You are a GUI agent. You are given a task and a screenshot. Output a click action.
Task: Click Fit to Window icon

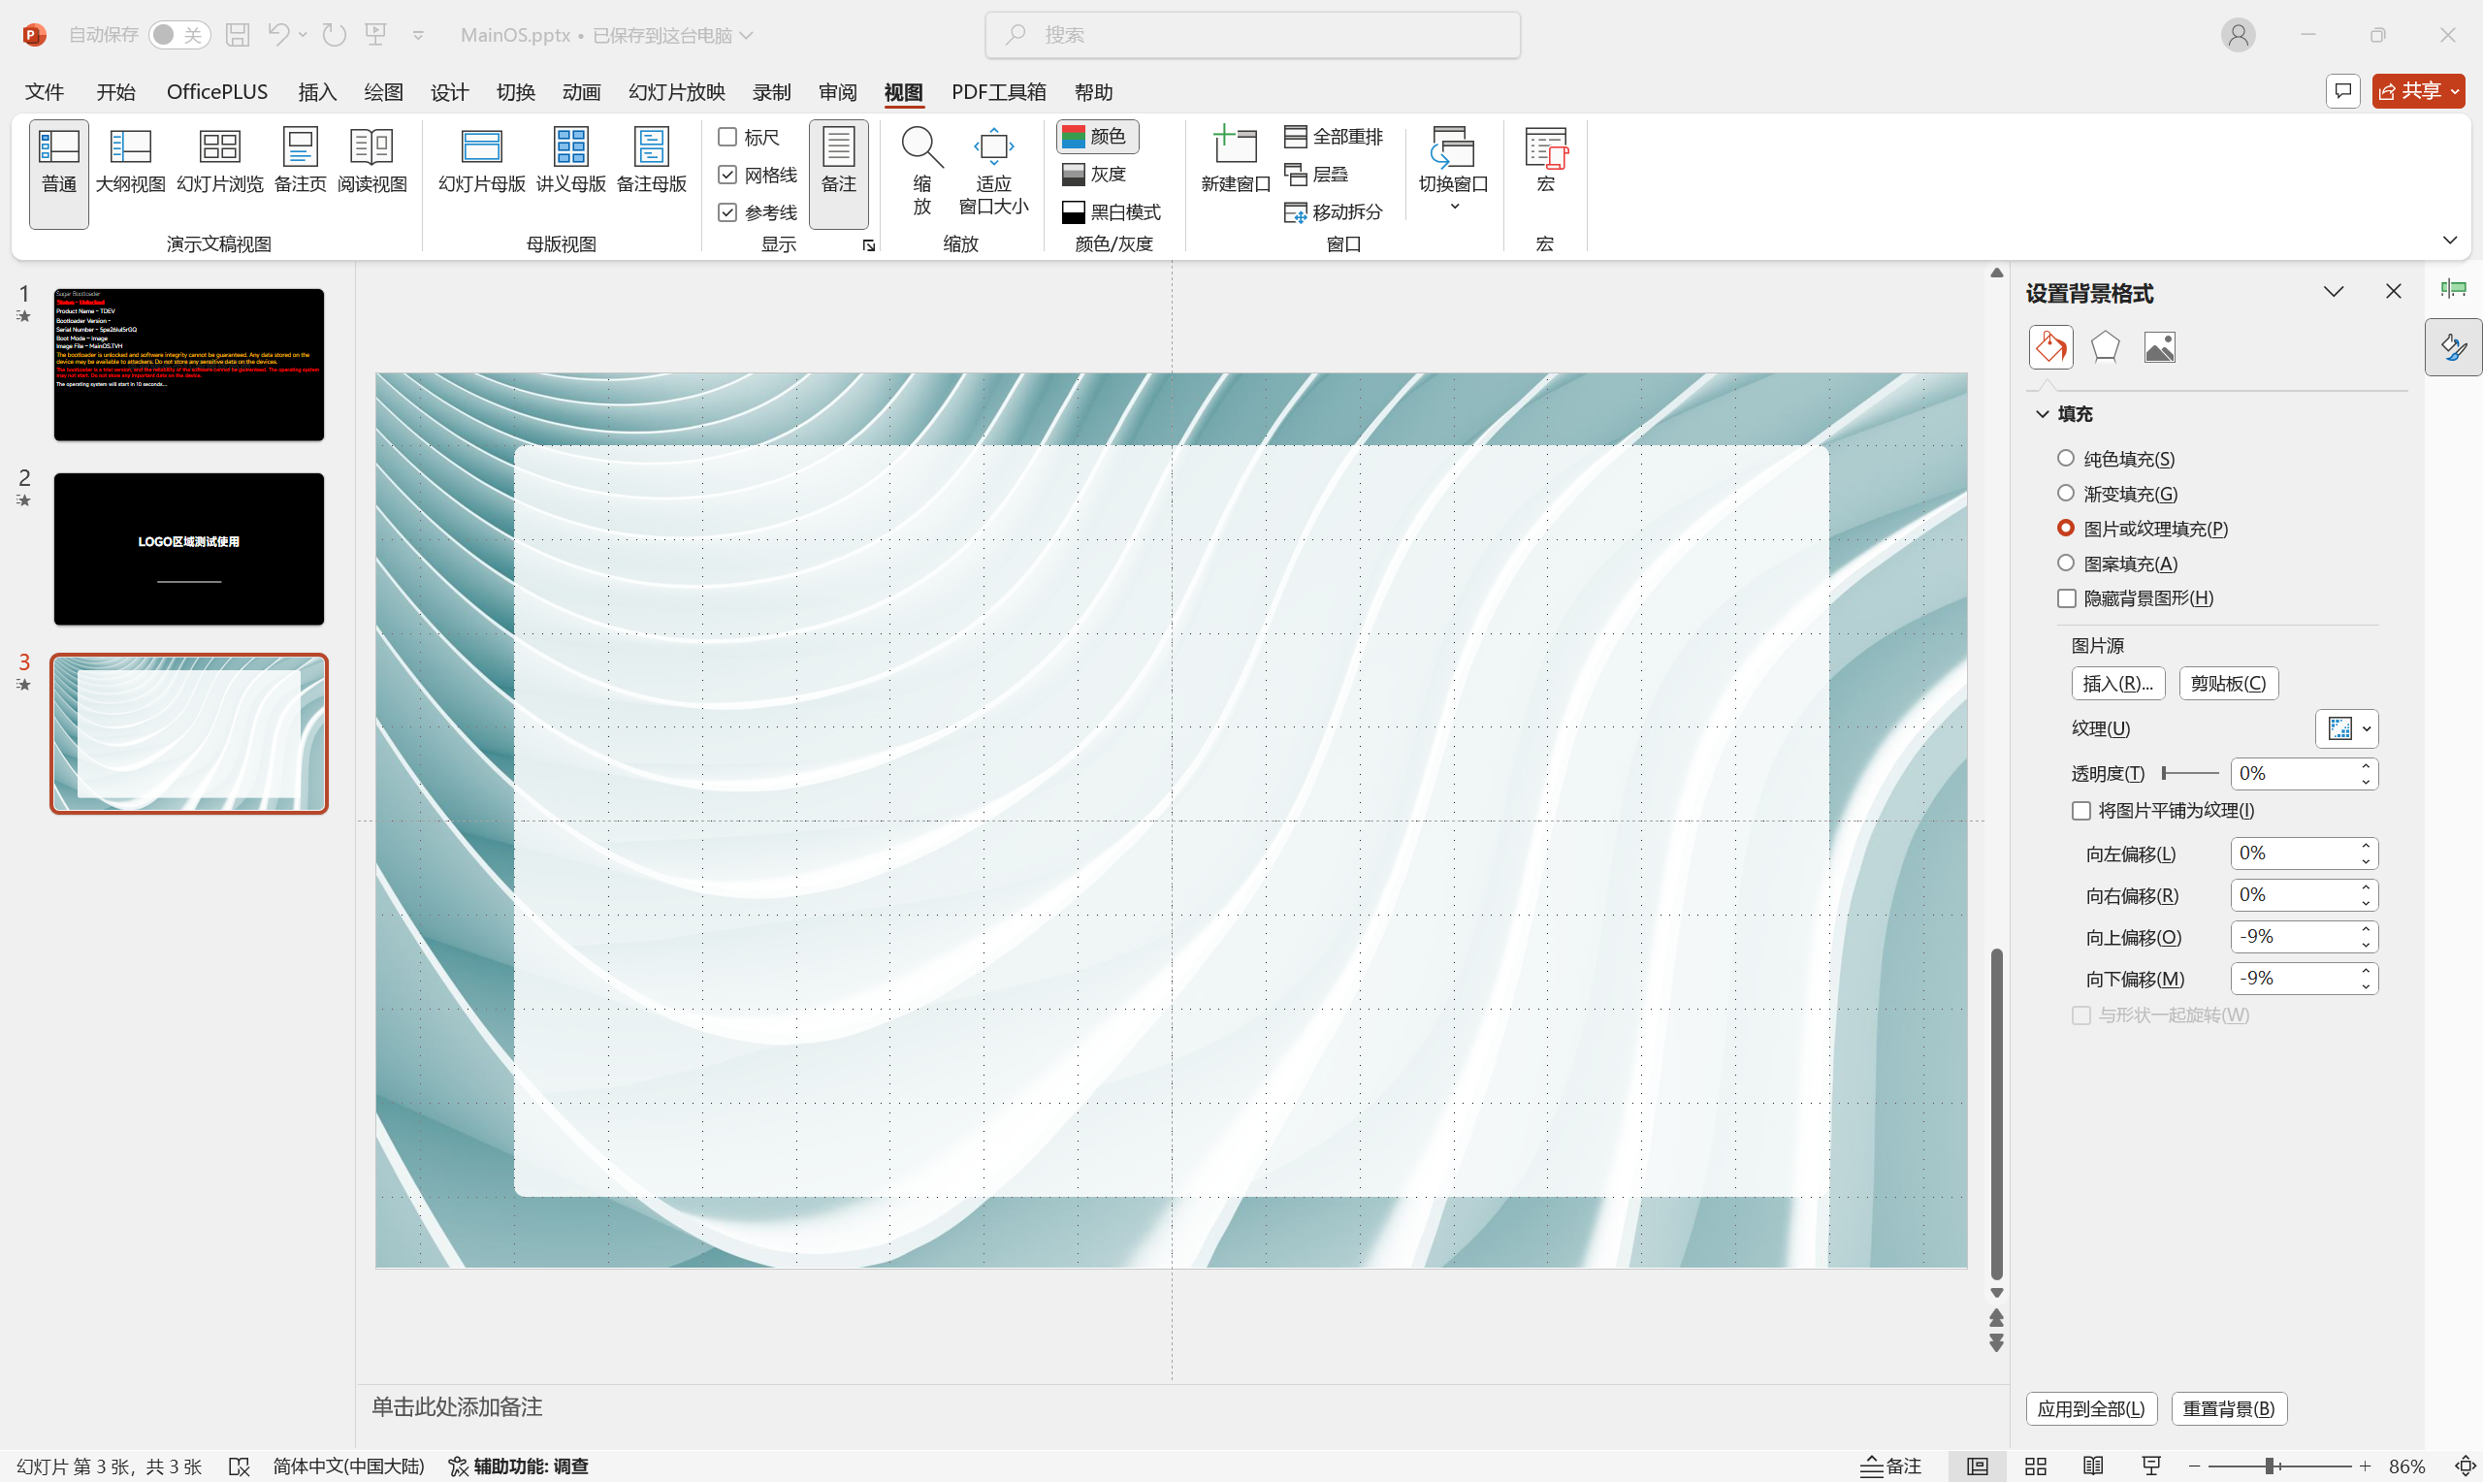point(992,147)
